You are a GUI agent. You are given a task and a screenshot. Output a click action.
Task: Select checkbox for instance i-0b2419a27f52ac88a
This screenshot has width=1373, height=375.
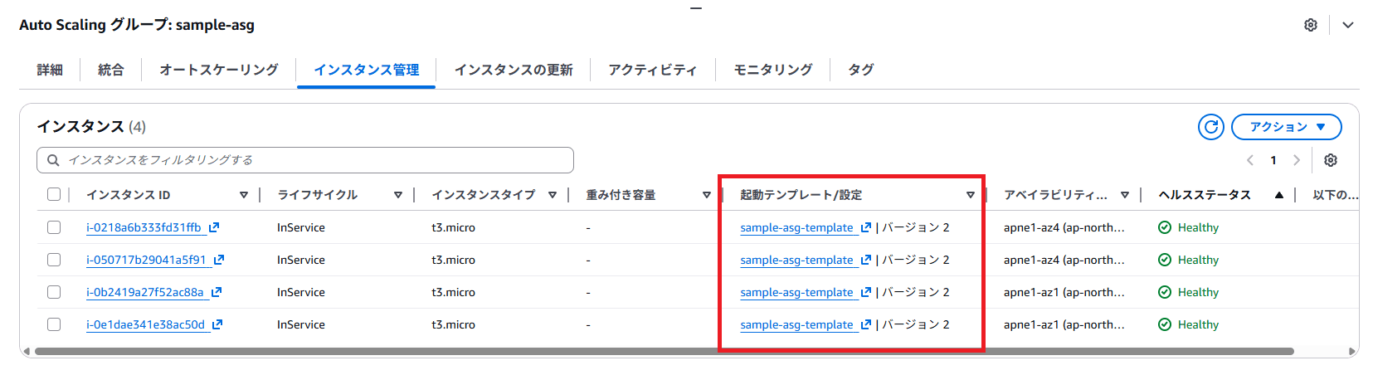(54, 292)
